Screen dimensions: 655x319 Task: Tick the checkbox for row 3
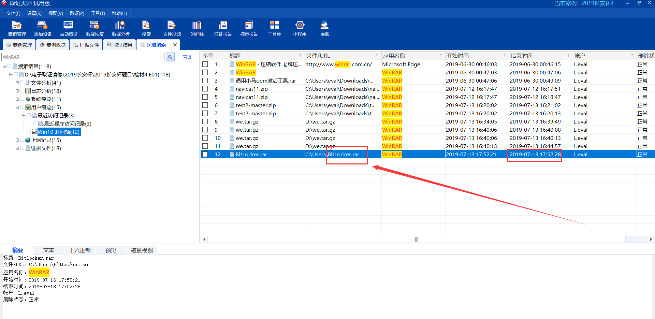[x=205, y=81]
